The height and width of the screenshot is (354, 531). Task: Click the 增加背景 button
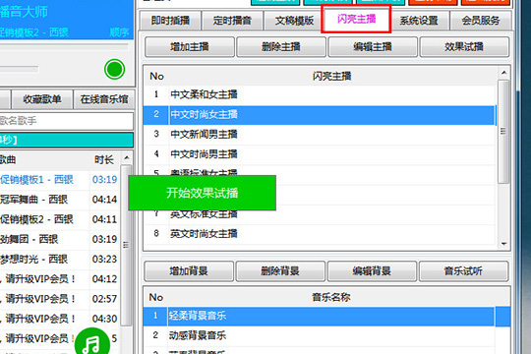coord(189,271)
